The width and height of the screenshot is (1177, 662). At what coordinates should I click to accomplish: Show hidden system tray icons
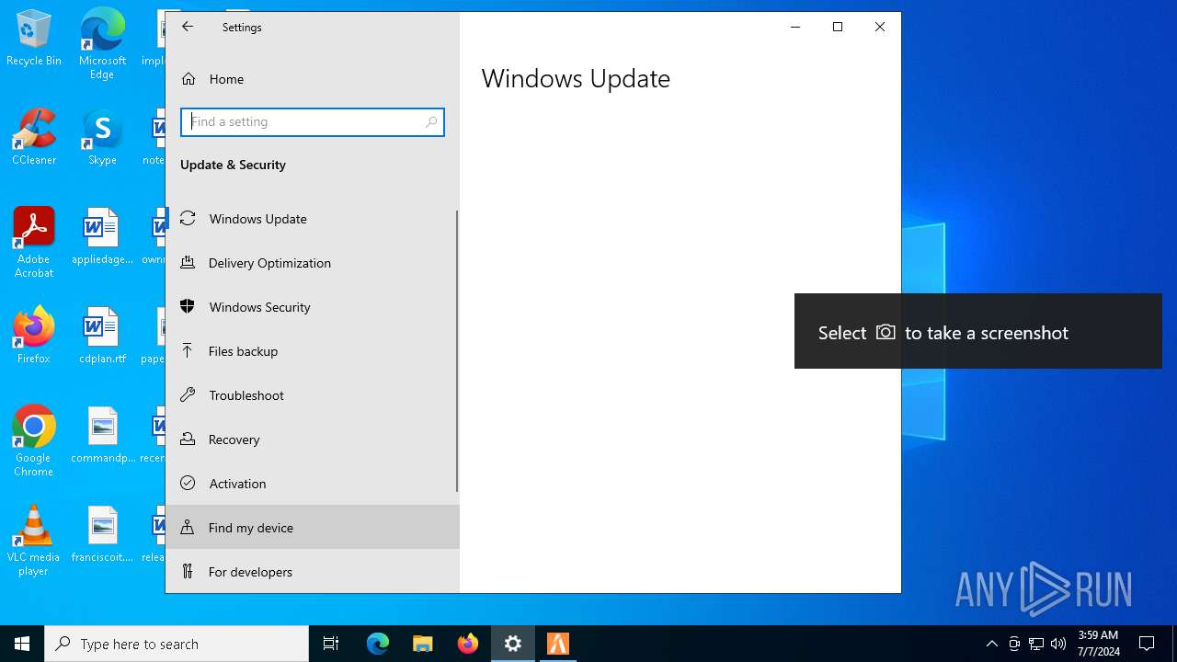point(991,644)
